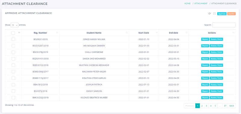Select checkbox for Grace Kanini Mulwa
The height and width of the screenshot is (114, 241).
13,39
